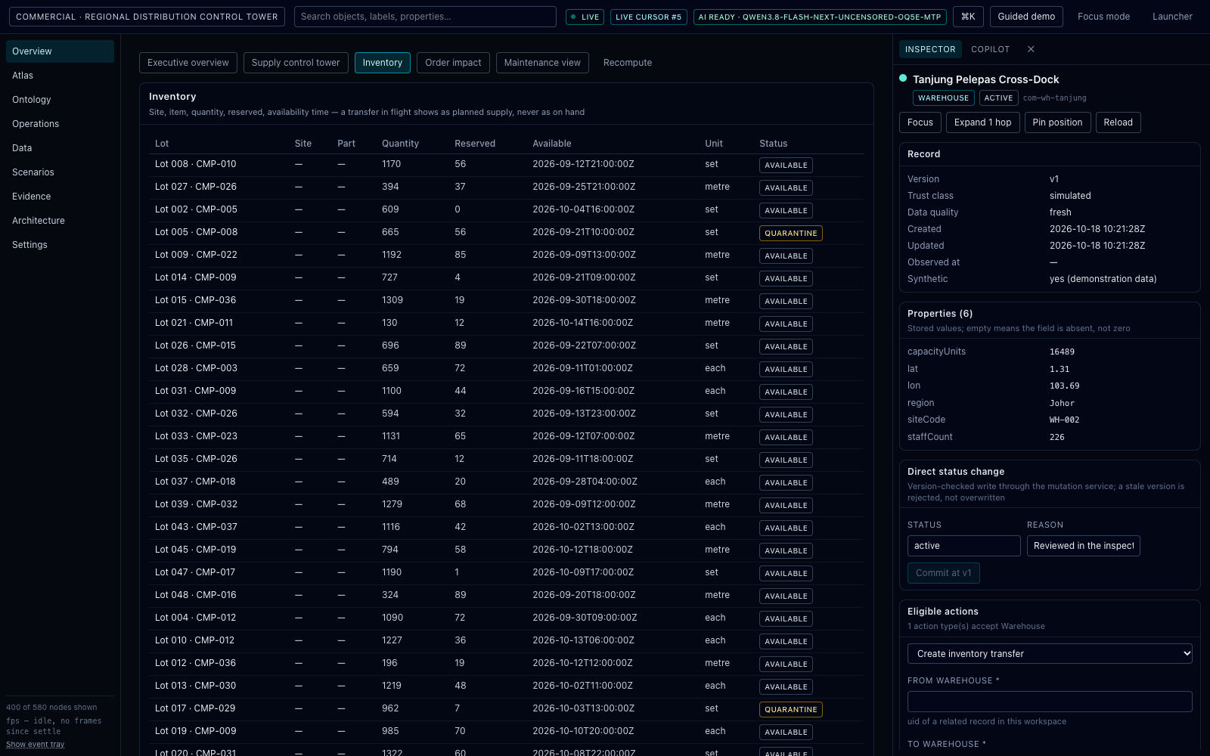This screenshot has width=1210, height=756.
Task: Click the QUARANTINE badge for Lot 017
Action: [x=790, y=710]
